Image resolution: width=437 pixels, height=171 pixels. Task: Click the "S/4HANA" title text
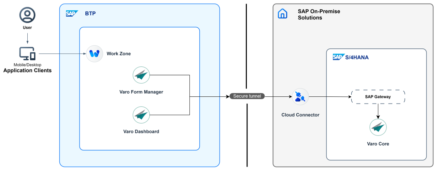357,58
